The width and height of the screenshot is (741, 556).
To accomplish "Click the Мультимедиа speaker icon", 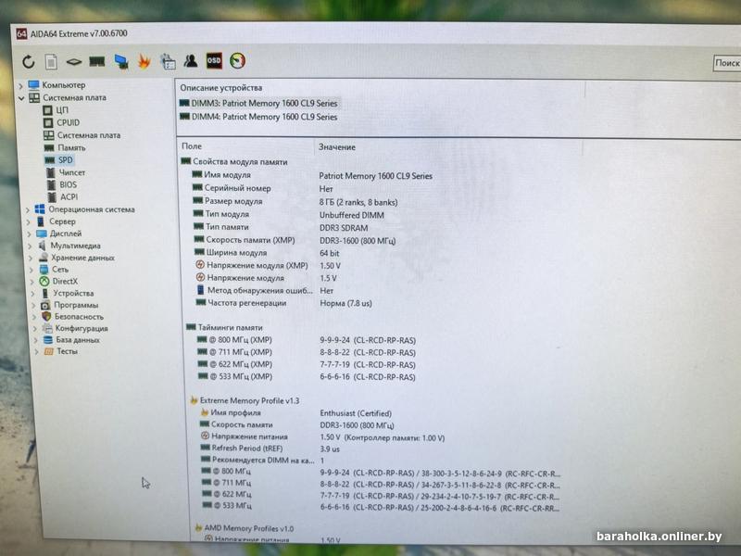I will [x=43, y=246].
